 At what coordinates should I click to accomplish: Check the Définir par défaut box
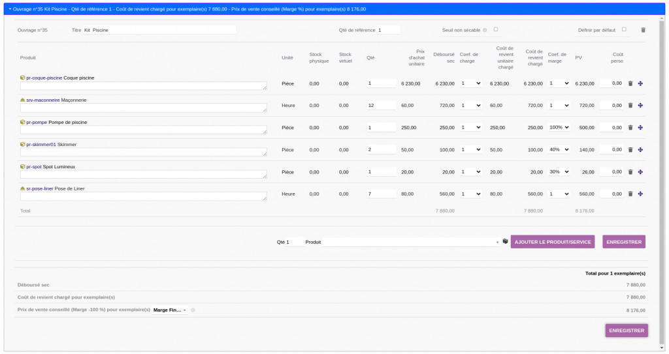point(624,29)
